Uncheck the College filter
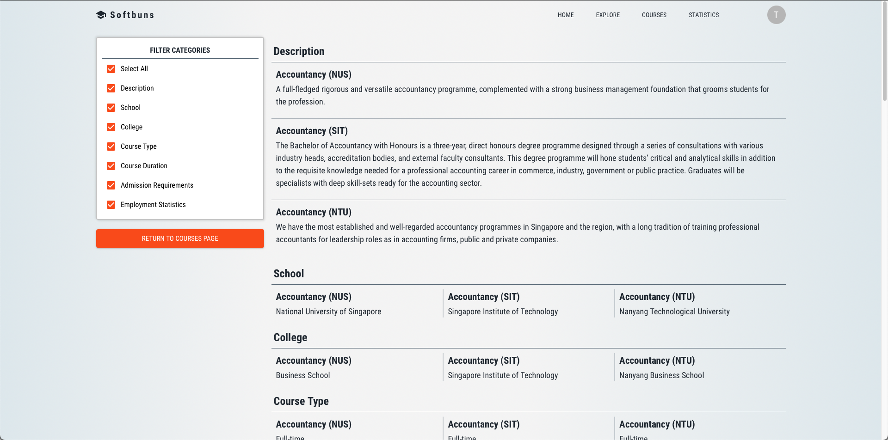Viewport: 888px width, 440px height. pos(111,127)
